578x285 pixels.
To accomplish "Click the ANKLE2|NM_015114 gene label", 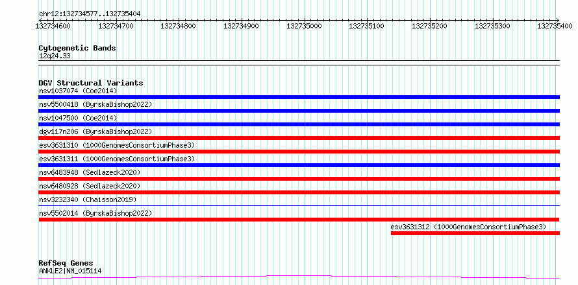I will pyautogui.click(x=70, y=271).
